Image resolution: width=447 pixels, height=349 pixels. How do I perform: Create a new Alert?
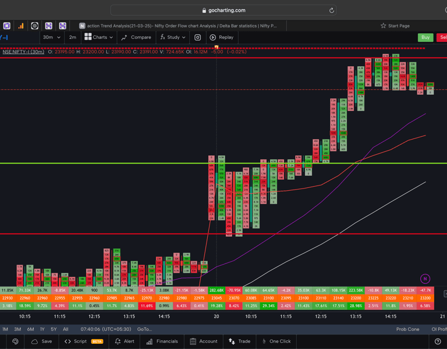pyautogui.click(x=125, y=341)
